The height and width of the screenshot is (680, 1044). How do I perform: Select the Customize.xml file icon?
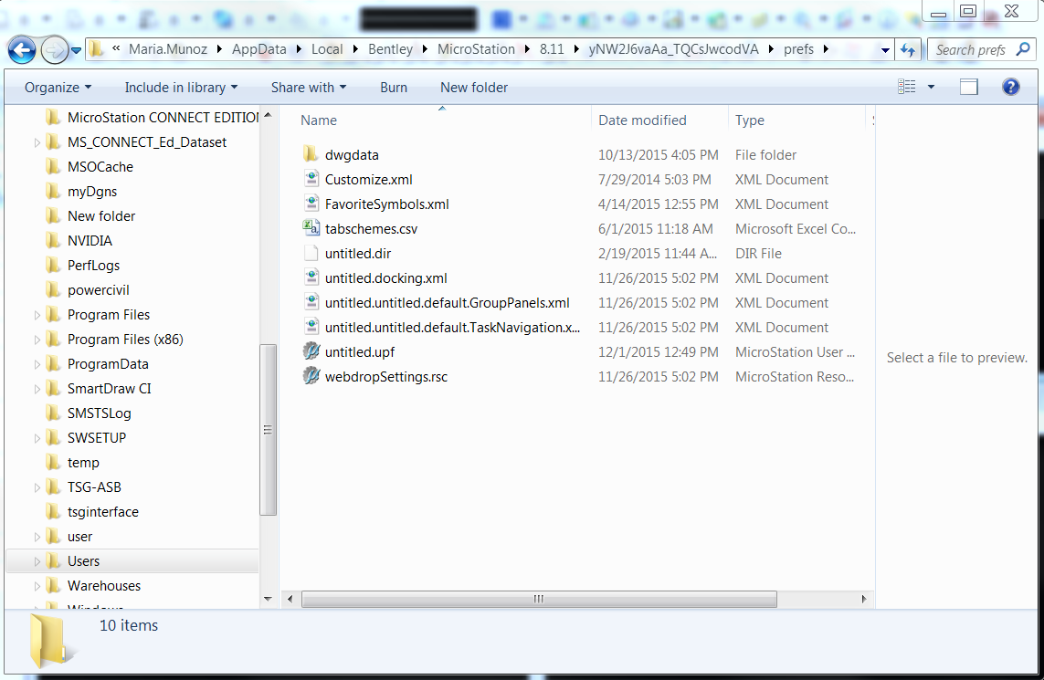311,179
